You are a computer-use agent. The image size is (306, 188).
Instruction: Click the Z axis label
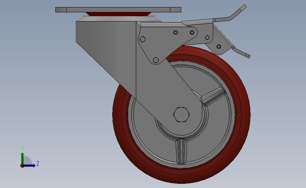pyautogui.click(x=38, y=163)
